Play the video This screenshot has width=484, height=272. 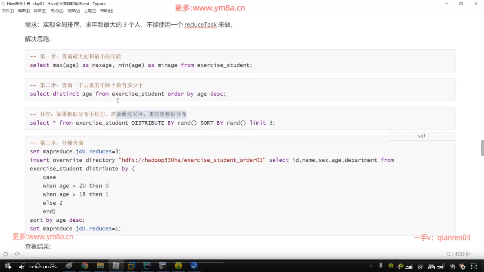[10, 267]
